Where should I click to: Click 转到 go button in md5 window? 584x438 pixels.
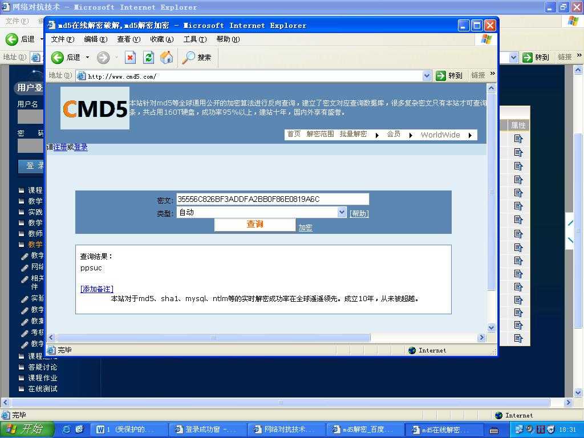(449, 76)
